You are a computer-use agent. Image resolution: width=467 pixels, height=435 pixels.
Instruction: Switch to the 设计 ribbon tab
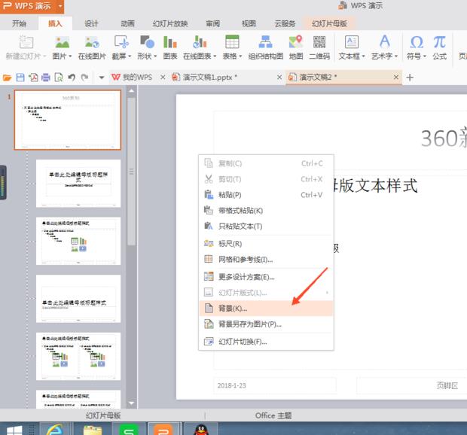coord(91,23)
